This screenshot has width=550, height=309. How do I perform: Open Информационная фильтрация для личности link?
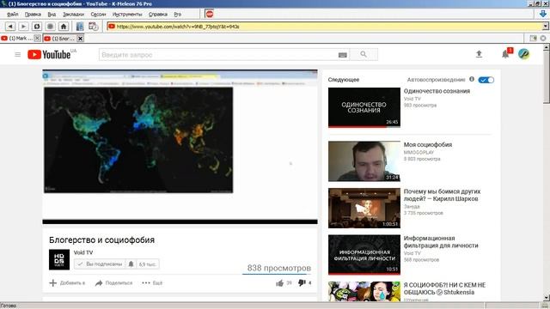(x=441, y=242)
